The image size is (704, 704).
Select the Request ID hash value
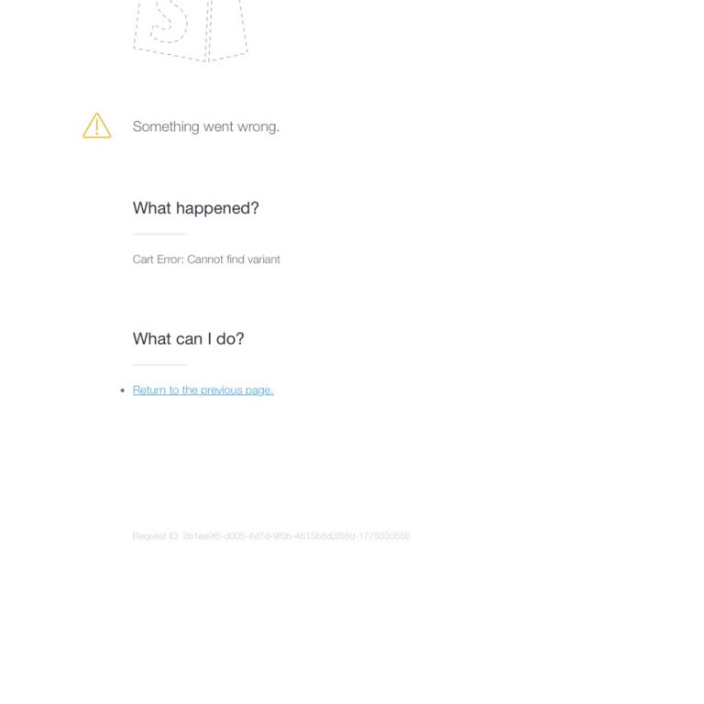click(x=296, y=535)
